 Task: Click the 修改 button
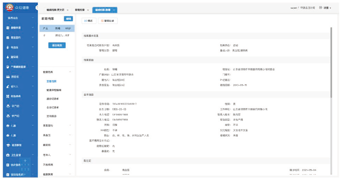click(89, 21)
